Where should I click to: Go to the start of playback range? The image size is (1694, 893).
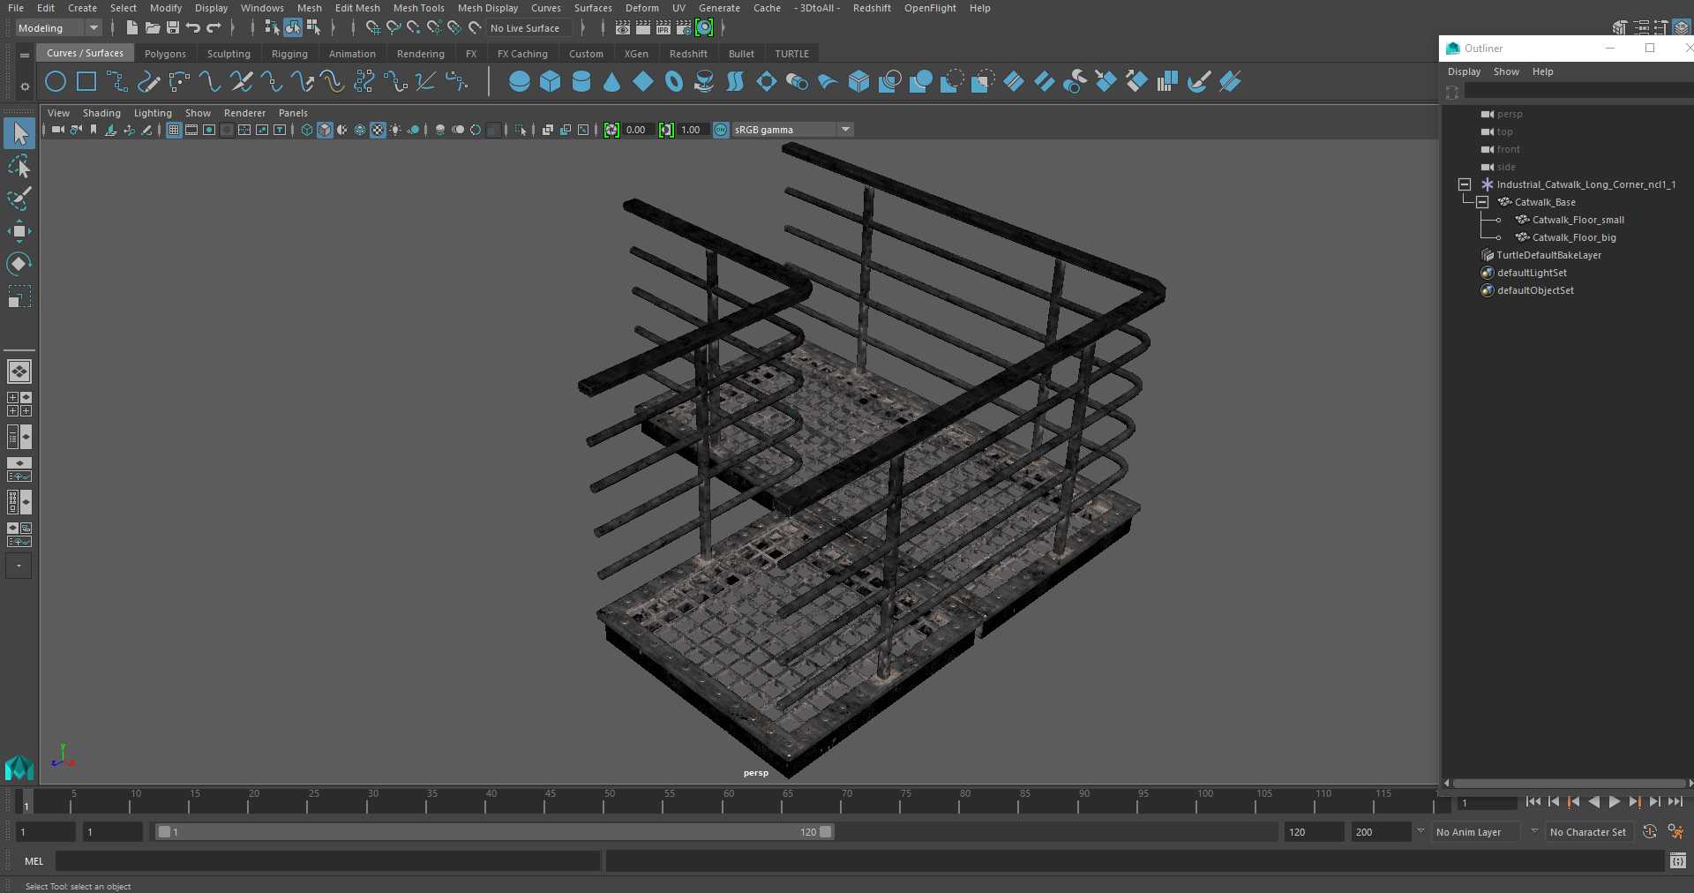pos(1533,802)
